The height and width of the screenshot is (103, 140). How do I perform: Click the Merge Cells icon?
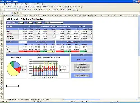click(44, 10)
